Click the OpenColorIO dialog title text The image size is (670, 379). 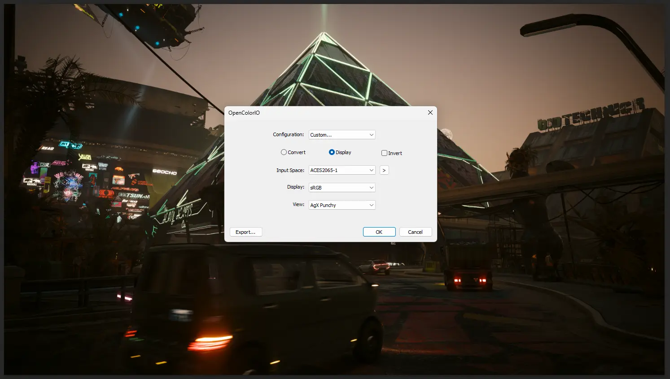coord(244,113)
